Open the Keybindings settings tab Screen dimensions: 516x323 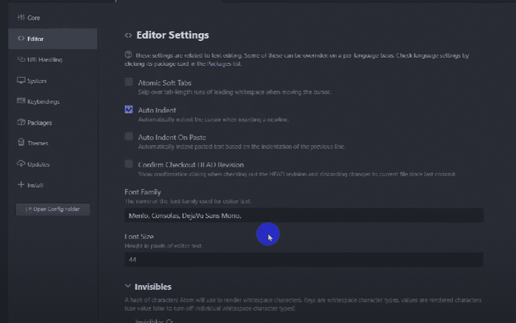(43, 101)
